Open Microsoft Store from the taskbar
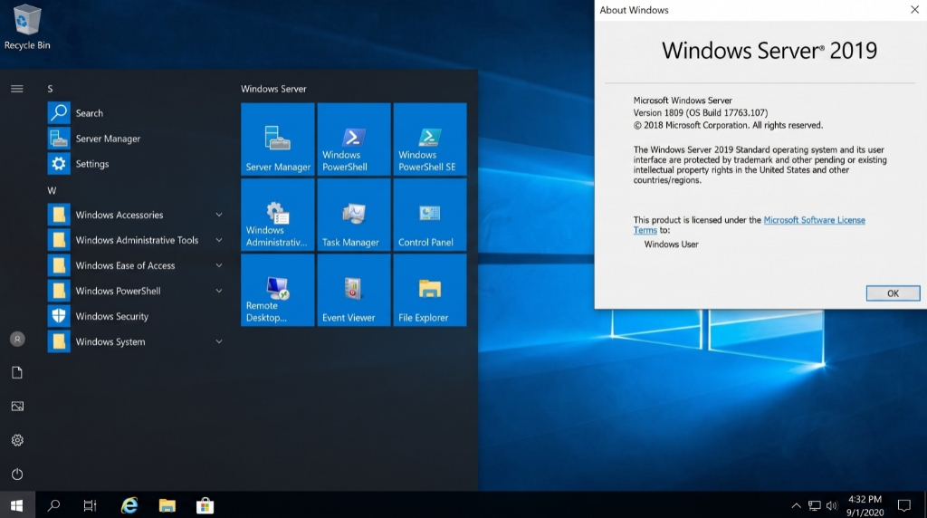Screen dimensions: 927x518 point(205,505)
